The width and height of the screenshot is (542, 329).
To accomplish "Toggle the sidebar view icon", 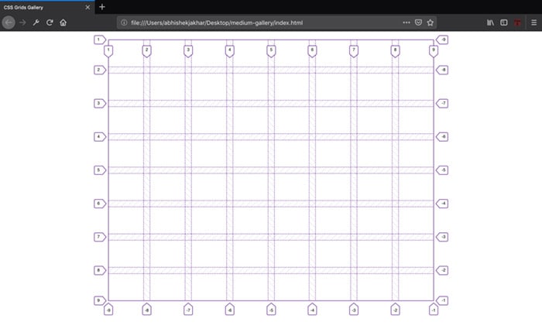I will click(x=503, y=22).
